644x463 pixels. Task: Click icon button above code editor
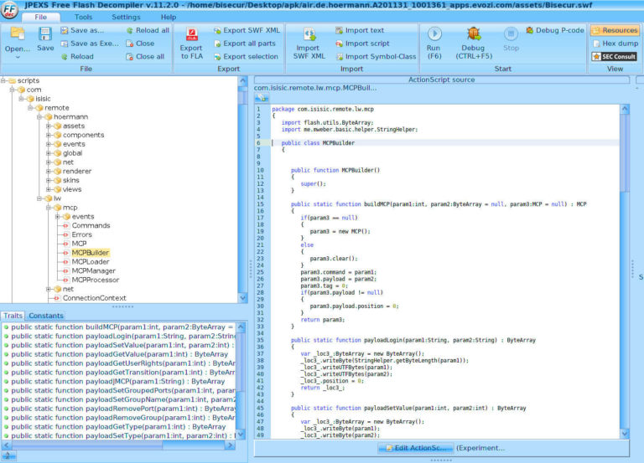tap(262, 98)
